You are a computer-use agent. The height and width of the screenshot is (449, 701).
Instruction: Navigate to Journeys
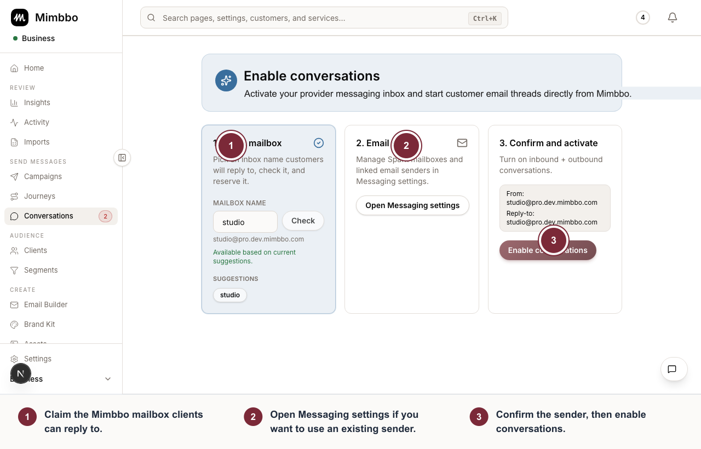click(61, 197)
